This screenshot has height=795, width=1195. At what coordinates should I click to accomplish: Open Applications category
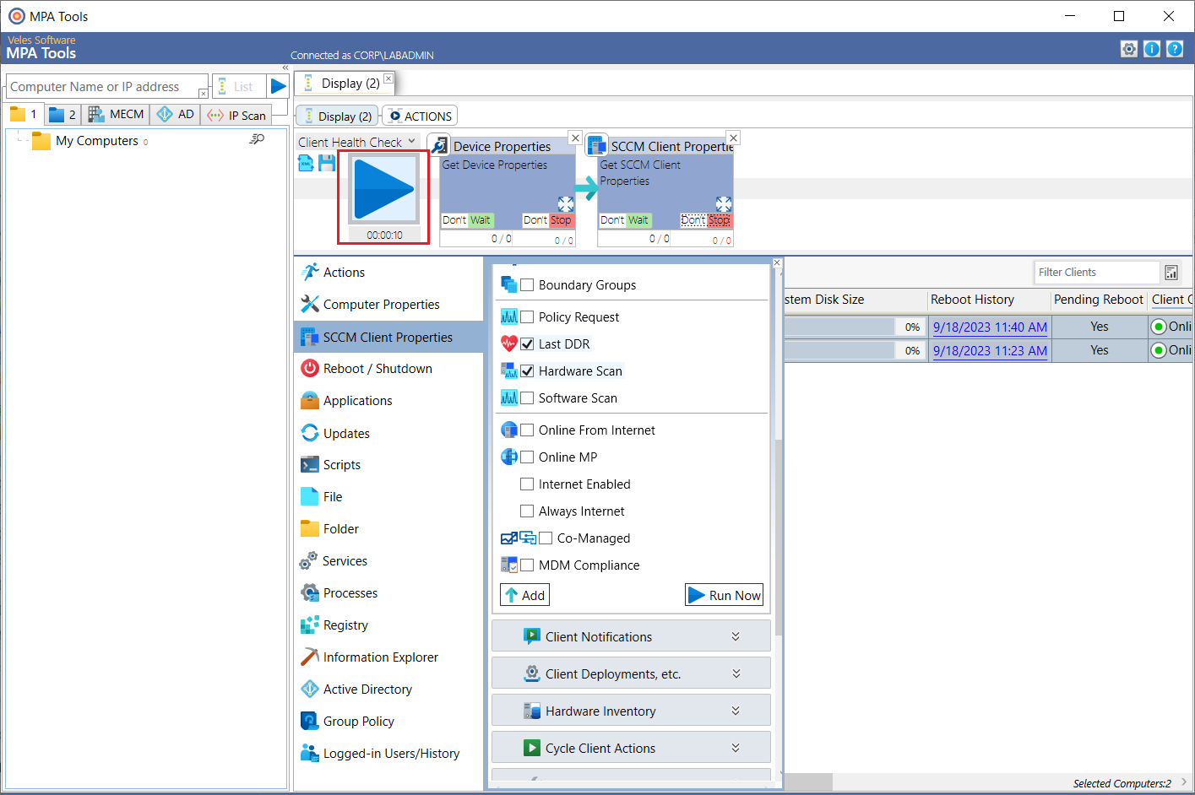[357, 401]
